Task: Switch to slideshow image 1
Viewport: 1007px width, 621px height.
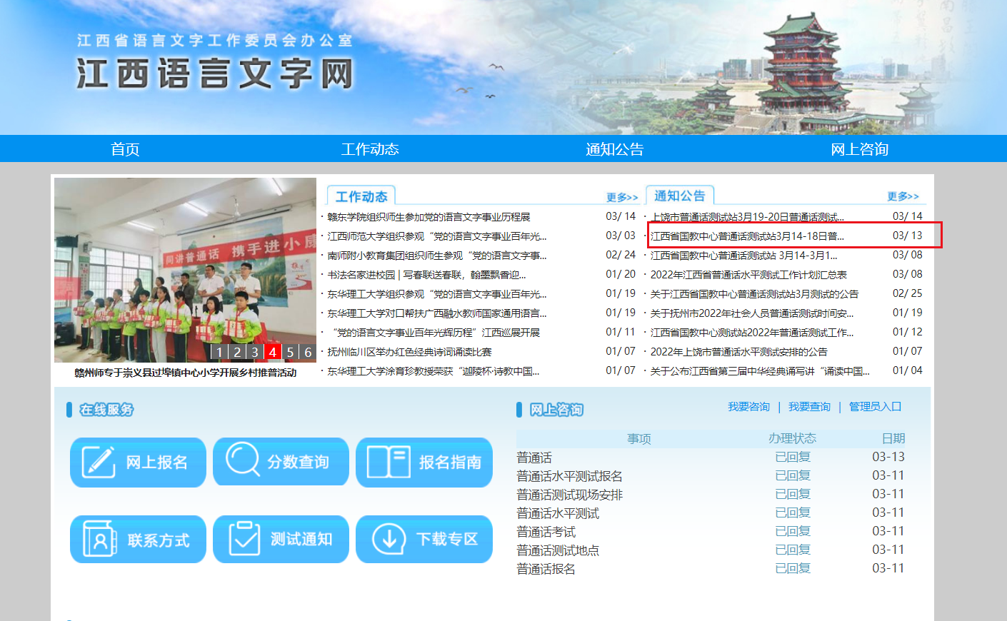Action: (x=219, y=352)
